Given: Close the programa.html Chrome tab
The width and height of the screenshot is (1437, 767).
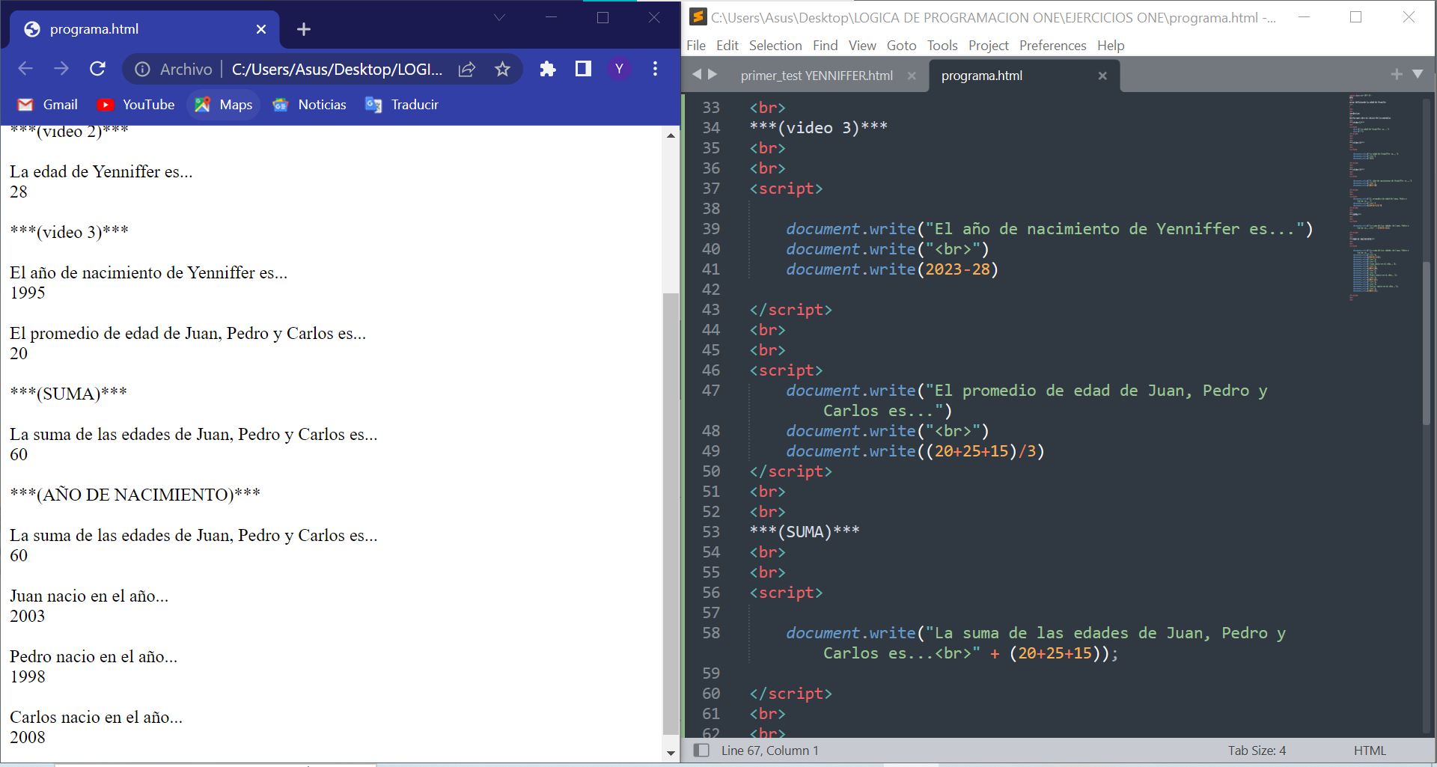Looking at the screenshot, I should tap(261, 29).
